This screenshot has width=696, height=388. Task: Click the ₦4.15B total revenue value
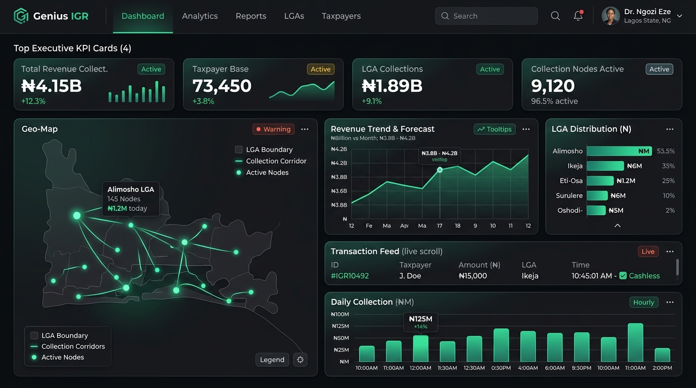point(52,86)
